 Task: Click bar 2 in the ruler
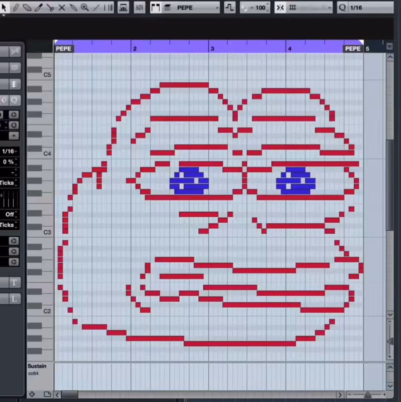[135, 49]
